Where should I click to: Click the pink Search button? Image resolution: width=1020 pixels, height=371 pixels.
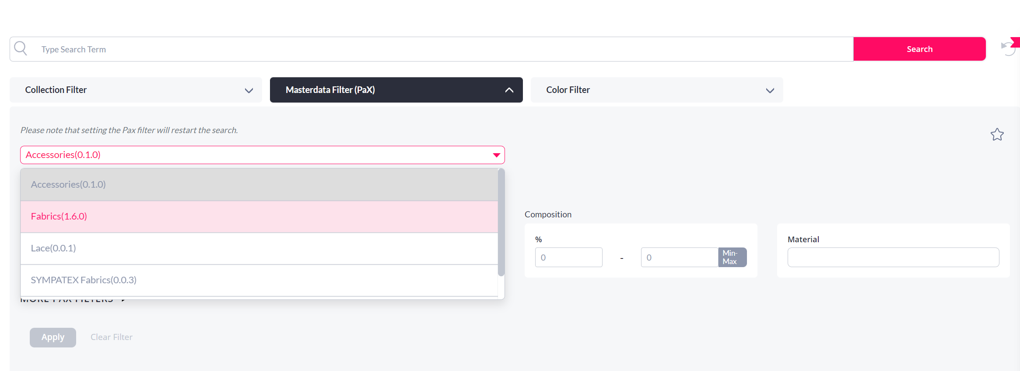[x=919, y=49]
